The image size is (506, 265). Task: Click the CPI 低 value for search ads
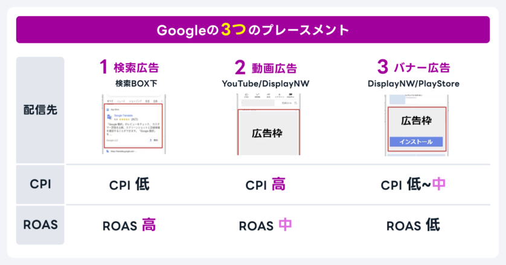129,184
